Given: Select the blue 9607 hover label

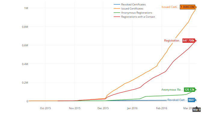Looking at the screenshot, I should click(192, 100).
